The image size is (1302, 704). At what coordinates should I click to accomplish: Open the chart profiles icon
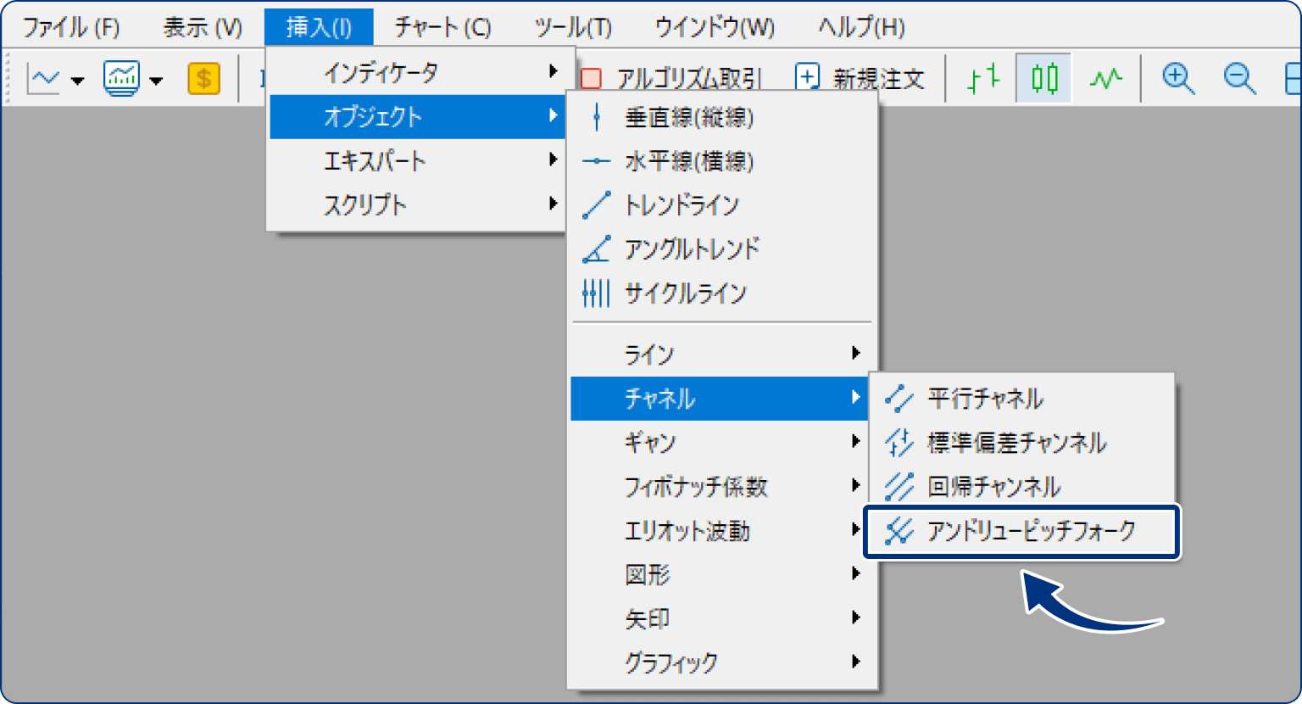tap(123, 77)
